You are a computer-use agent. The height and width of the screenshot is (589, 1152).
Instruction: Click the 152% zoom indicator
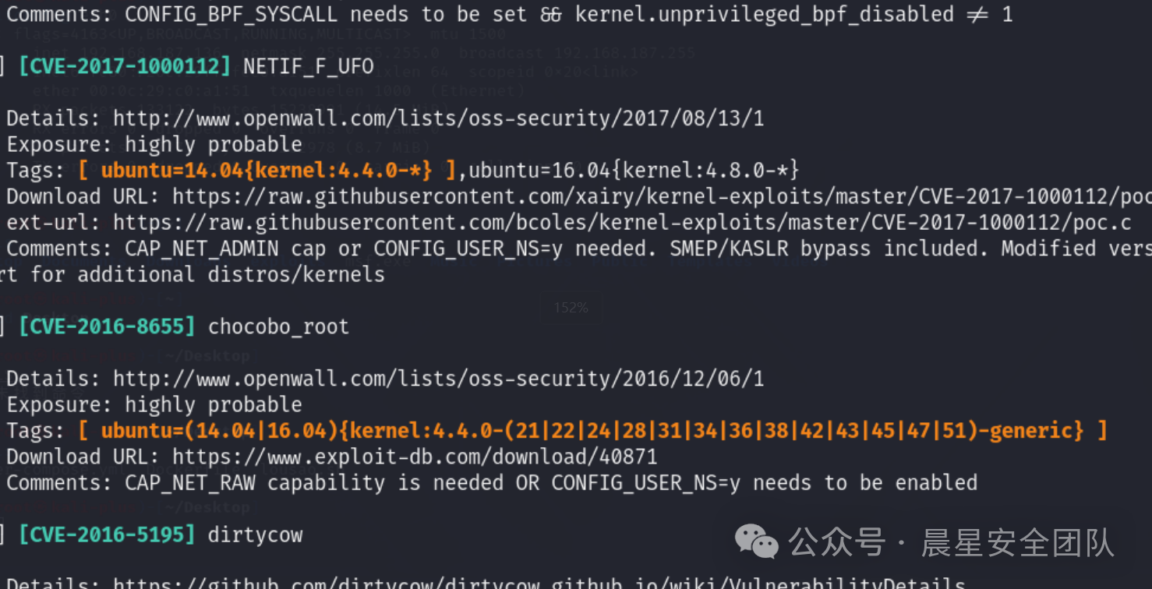coord(571,308)
